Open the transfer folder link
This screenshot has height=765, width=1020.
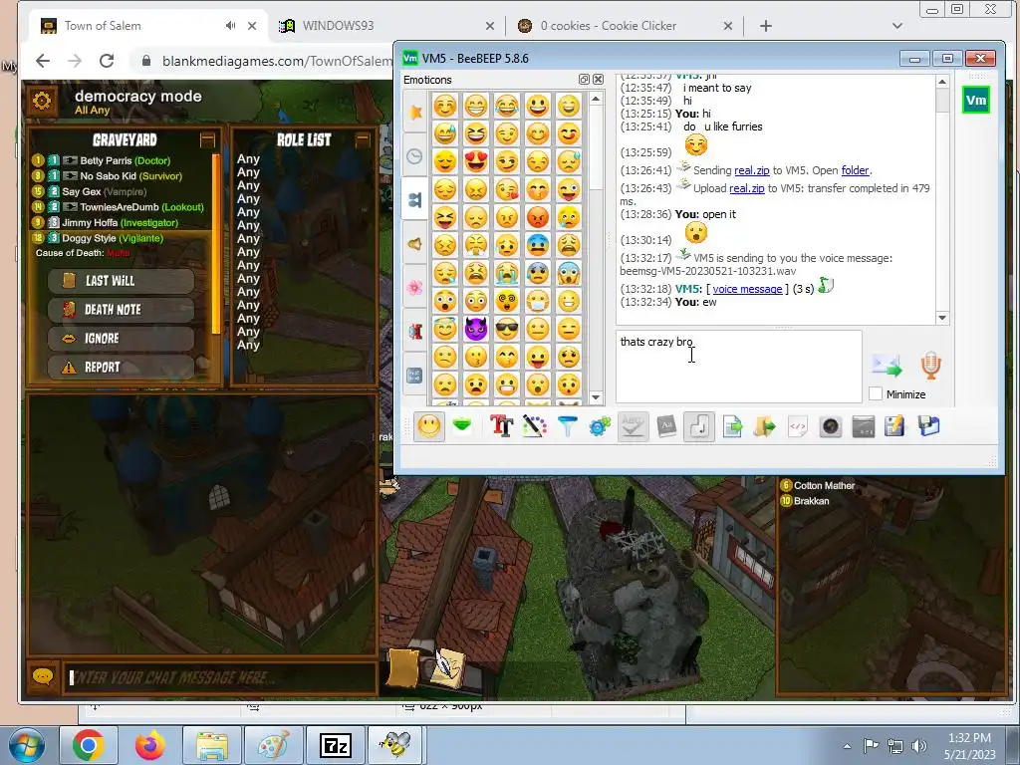[x=855, y=170]
